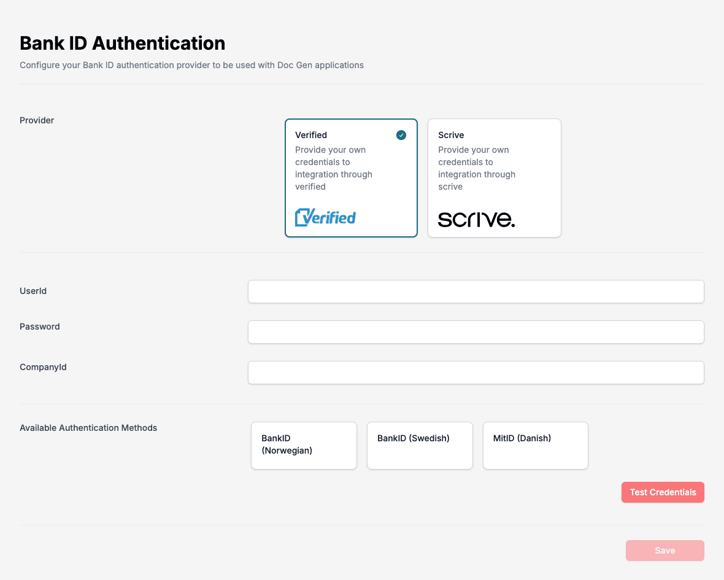Click the Provider label
Image resolution: width=724 pixels, height=580 pixels.
tap(37, 120)
